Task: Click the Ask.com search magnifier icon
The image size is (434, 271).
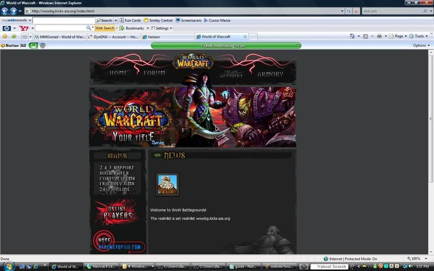Action: pos(425,11)
